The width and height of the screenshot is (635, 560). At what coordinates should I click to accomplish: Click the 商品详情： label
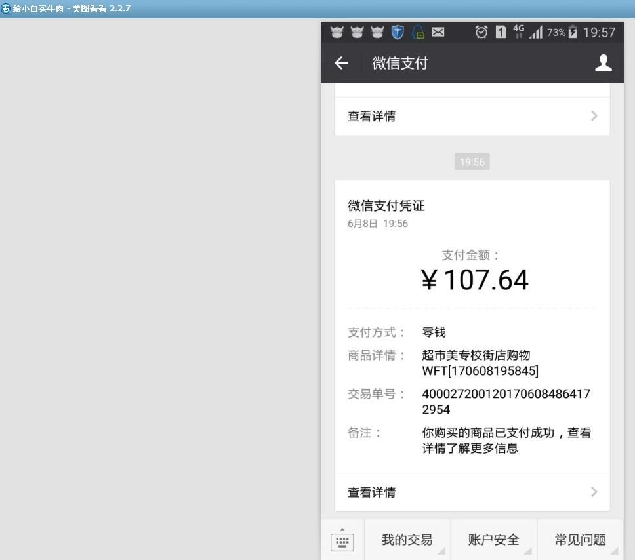point(377,355)
